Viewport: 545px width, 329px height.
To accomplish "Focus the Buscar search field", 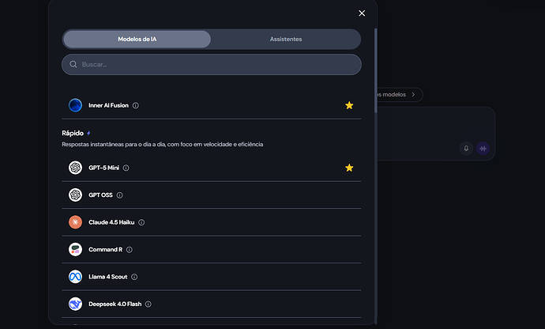I will (212, 64).
